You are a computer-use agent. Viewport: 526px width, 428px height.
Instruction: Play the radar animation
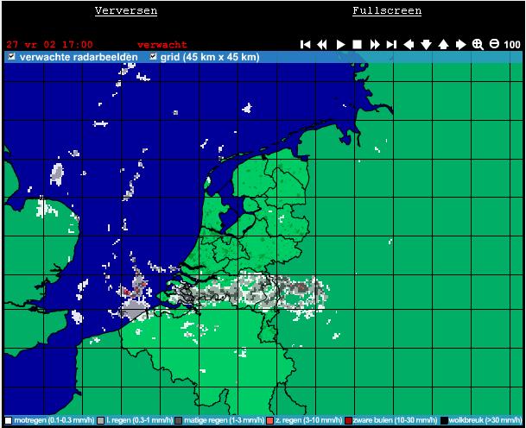pyautogui.click(x=340, y=45)
